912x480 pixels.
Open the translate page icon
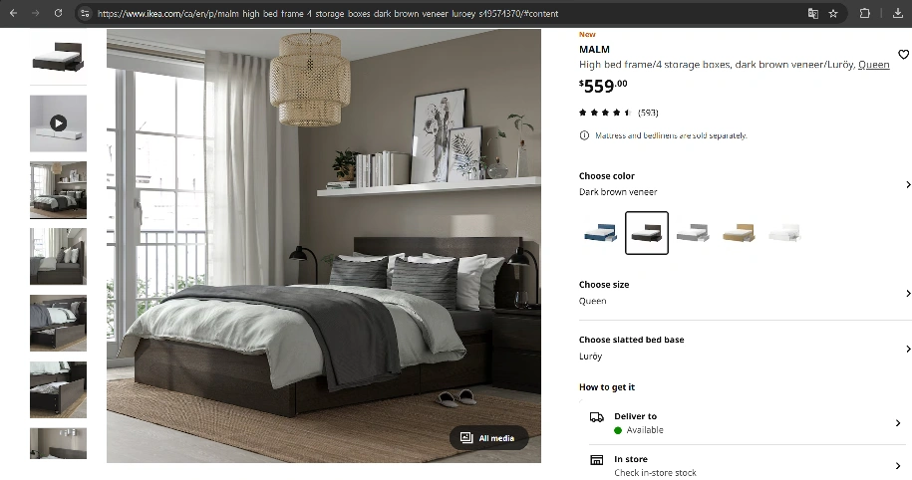coord(813,13)
